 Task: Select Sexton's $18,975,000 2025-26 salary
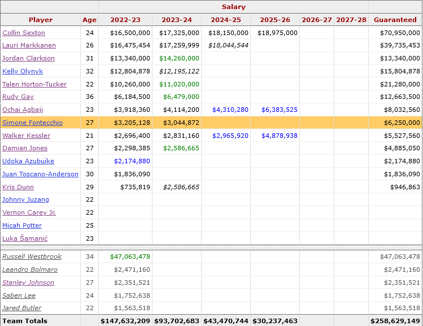click(x=277, y=33)
